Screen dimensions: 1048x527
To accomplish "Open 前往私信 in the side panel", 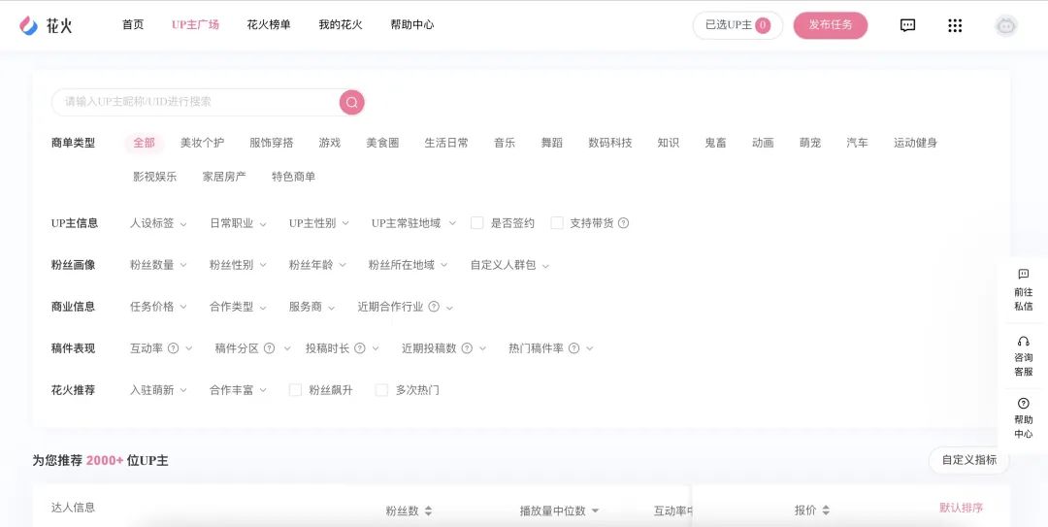I will click(1024, 289).
